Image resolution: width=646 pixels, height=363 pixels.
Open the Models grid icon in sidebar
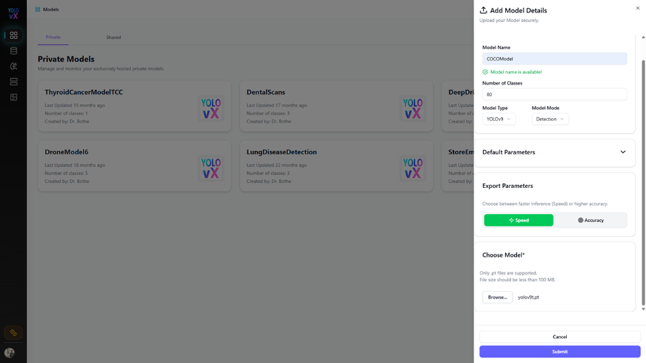tap(14, 35)
